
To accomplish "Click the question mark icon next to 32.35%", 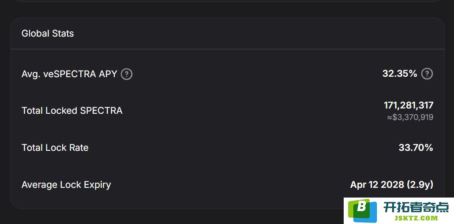I will click(427, 74).
